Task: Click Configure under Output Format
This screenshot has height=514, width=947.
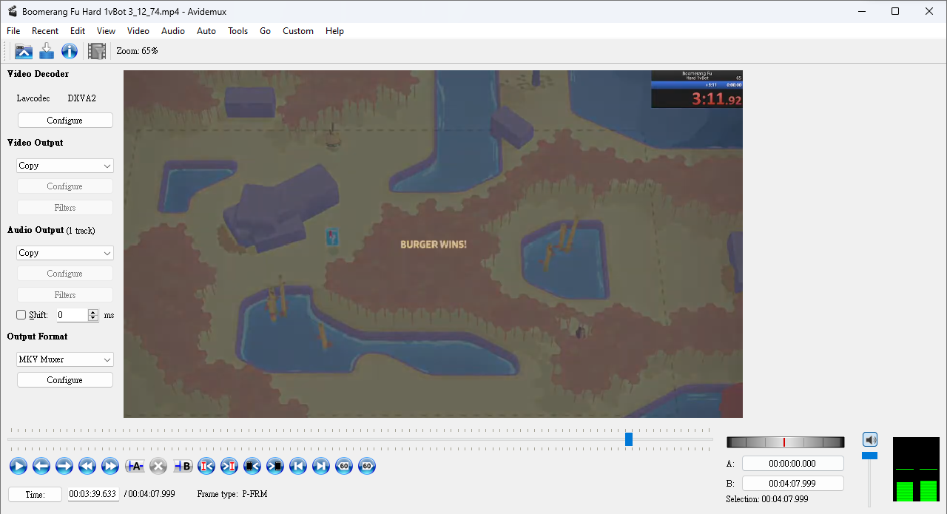Action: (65, 380)
